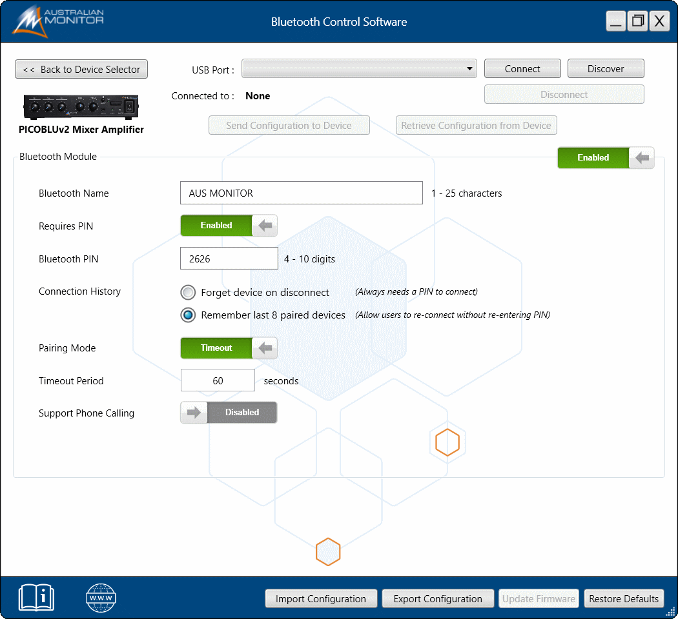
Task: Click the Bluetooth Name text field
Action: 301,193
